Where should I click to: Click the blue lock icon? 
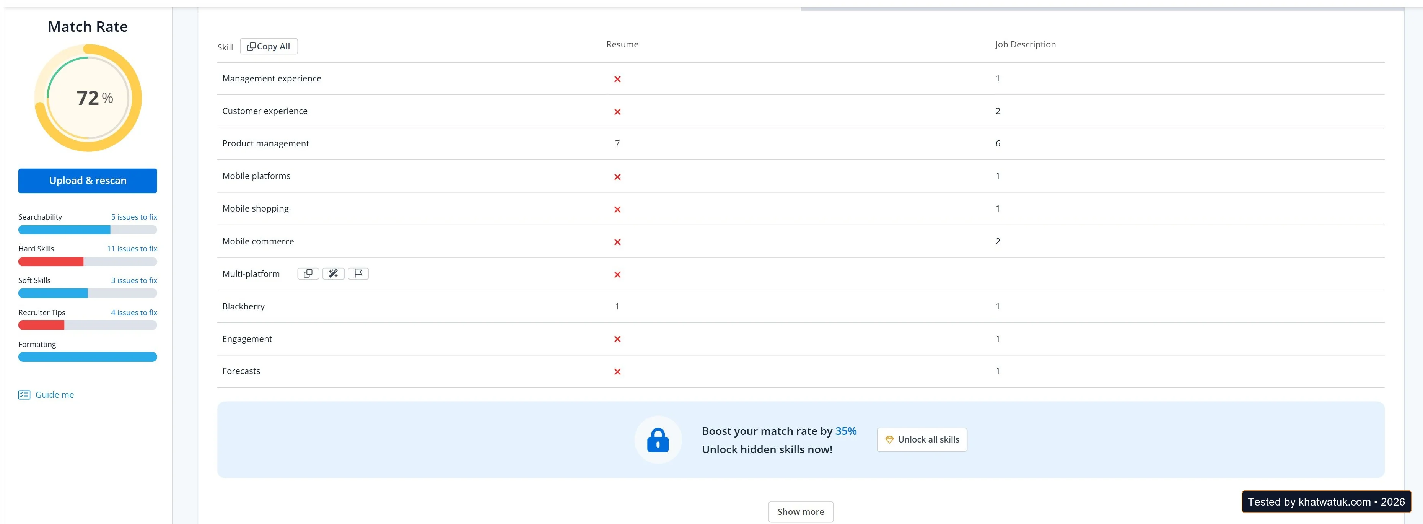tap(657, 439)
